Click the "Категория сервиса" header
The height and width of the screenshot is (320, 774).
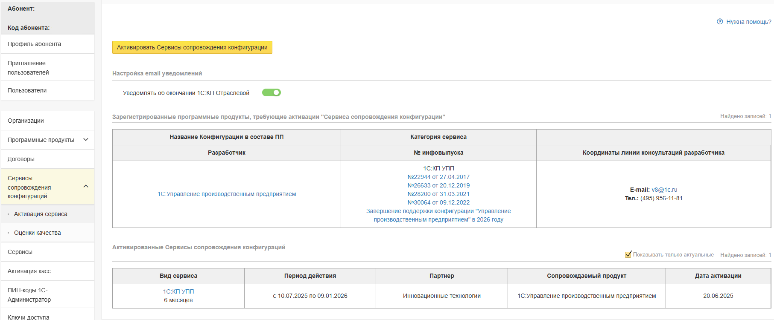click(x=438, y=137)
